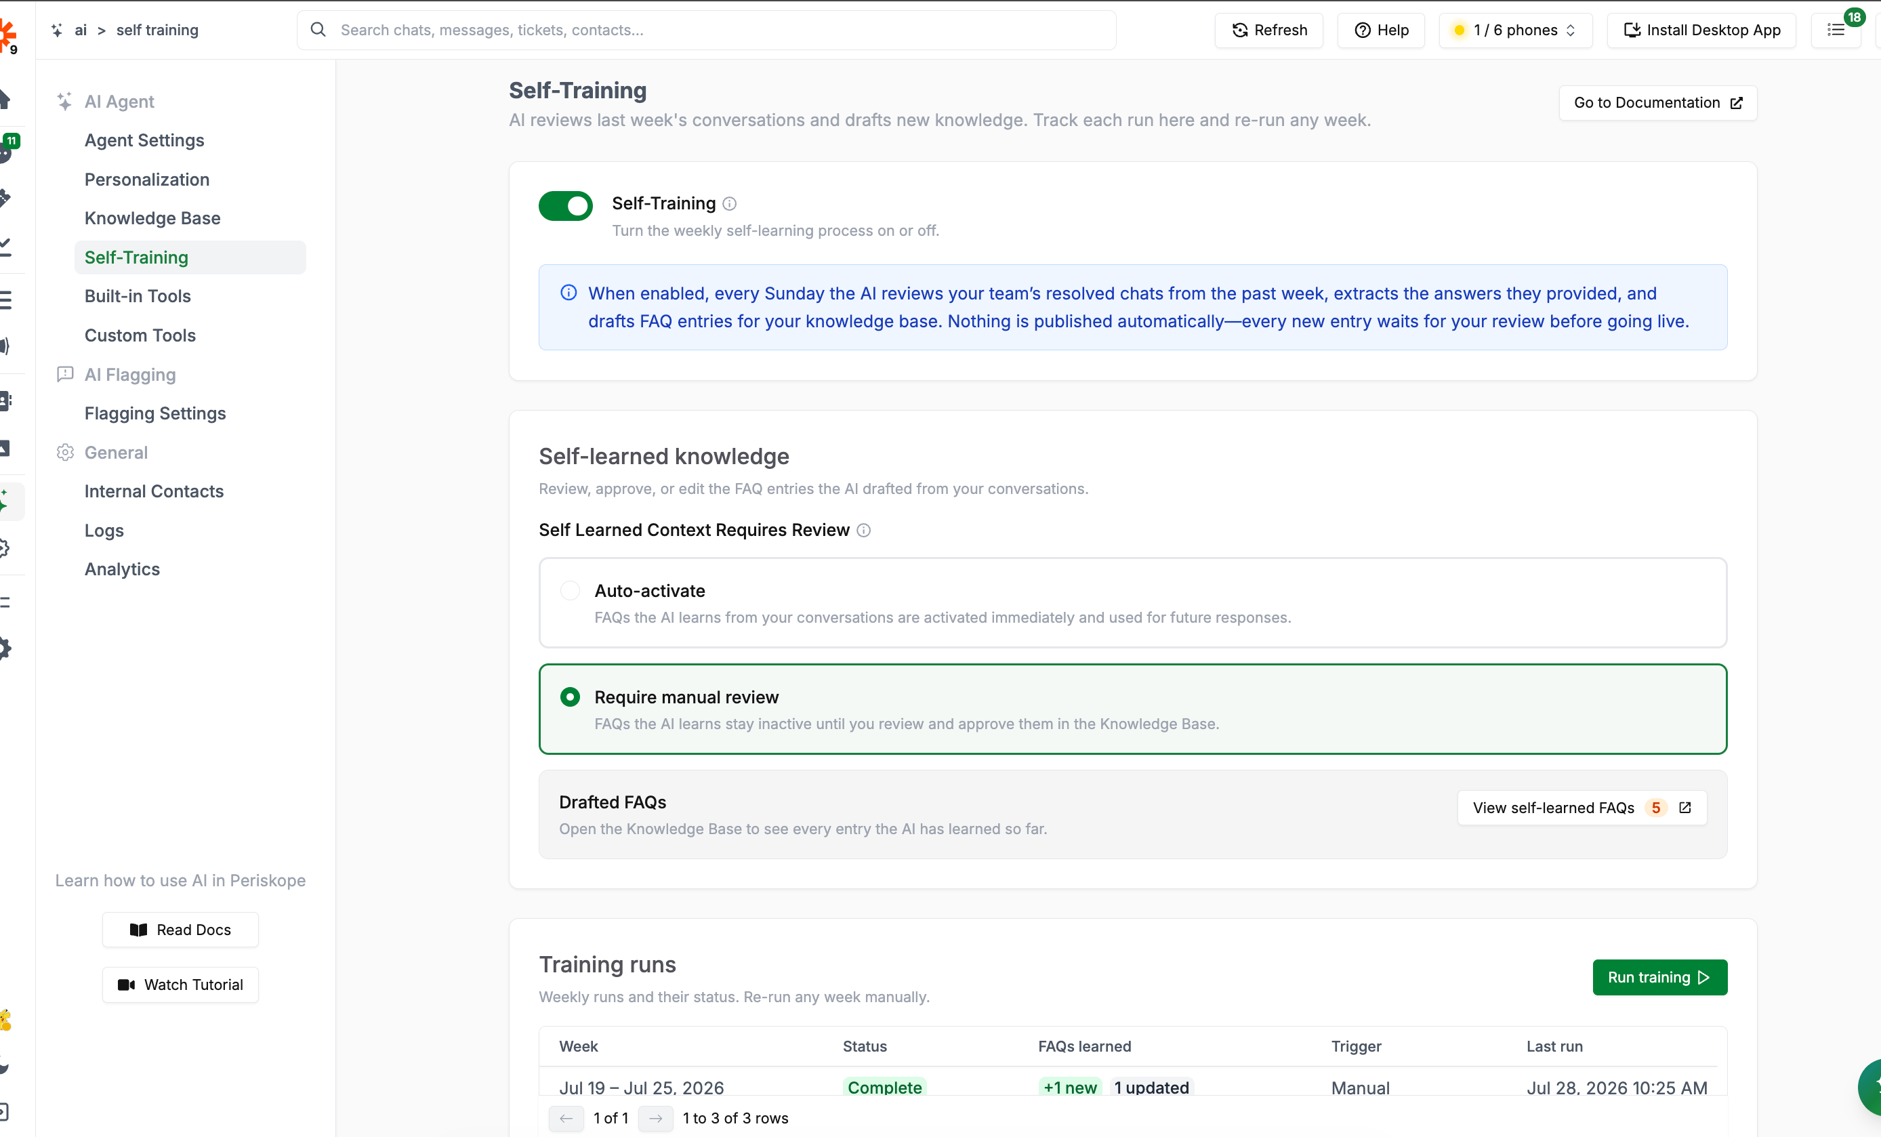Click Go to Documentation button

[1658, 103]
